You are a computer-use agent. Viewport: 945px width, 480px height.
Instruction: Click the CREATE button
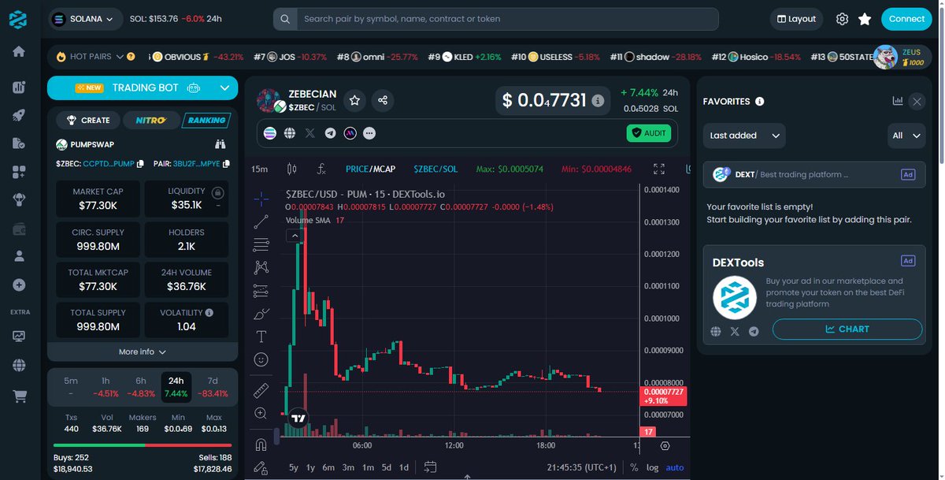(89, 121)
